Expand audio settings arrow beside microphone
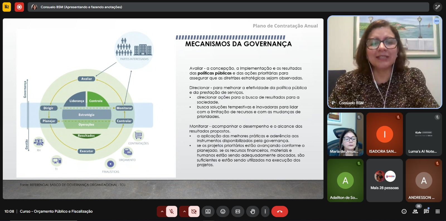 point(162,212)
